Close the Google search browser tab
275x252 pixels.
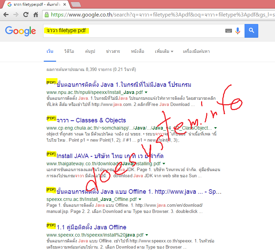[x=65, y=4]
